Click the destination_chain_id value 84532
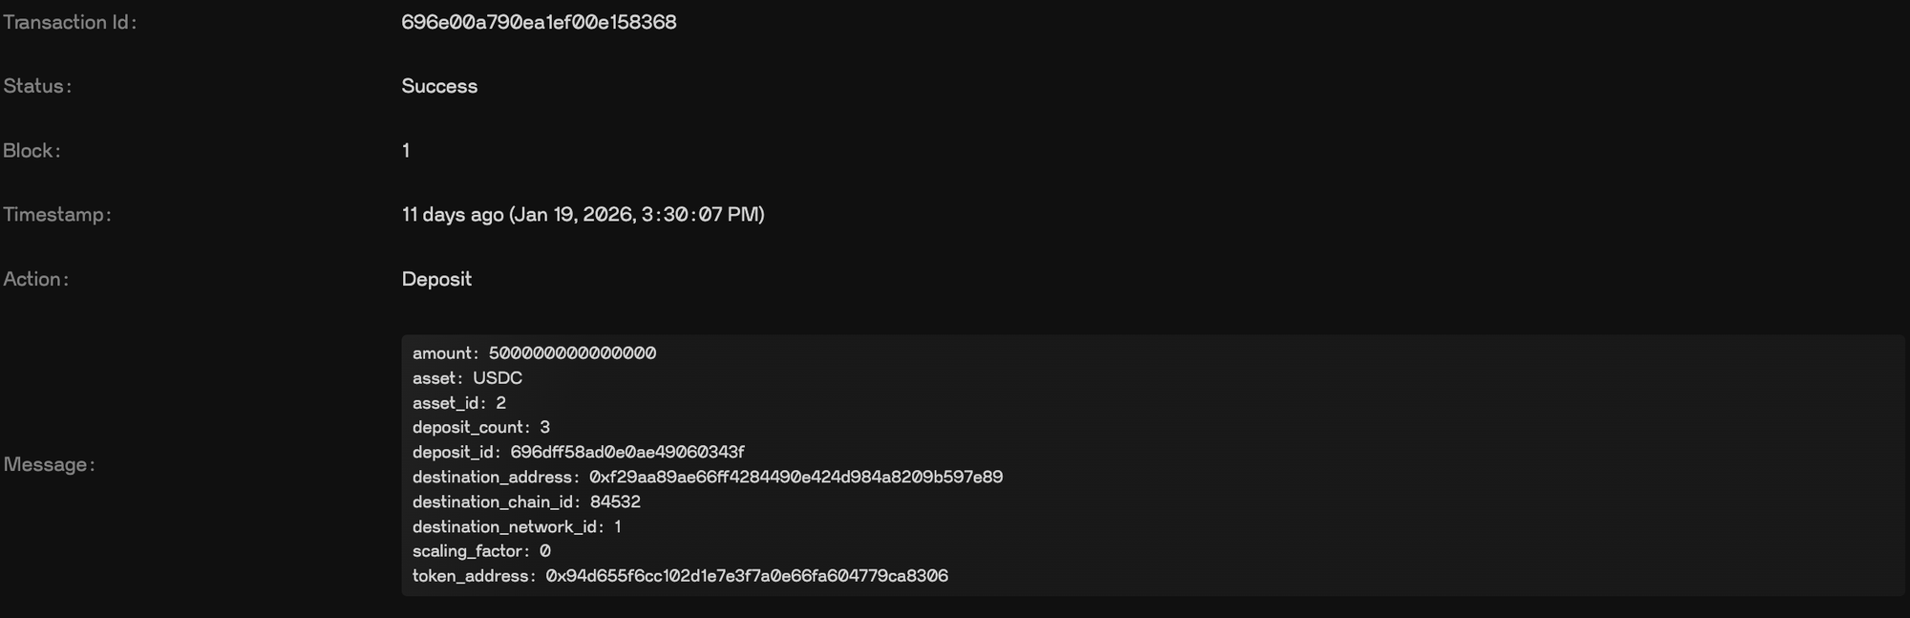 pyautogui.click(x=615, y=501)
